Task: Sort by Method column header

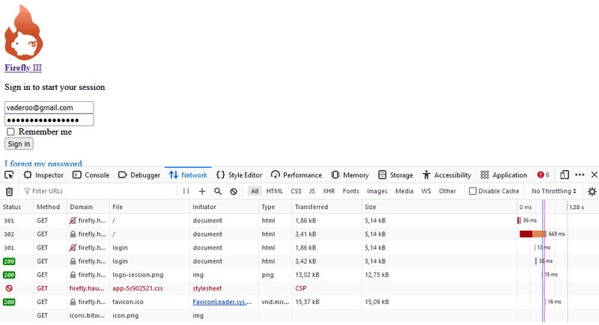Action: pyautogui.click(x=50, y=207)
